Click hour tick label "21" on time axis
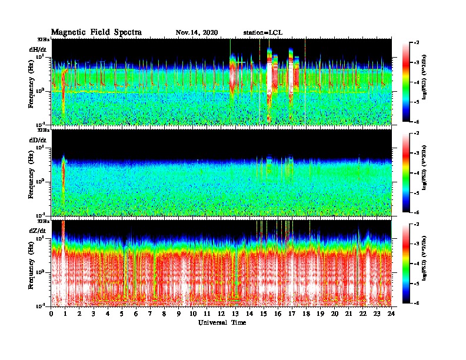The width and height of the screenshot is (466, 360). pos(349,314)
